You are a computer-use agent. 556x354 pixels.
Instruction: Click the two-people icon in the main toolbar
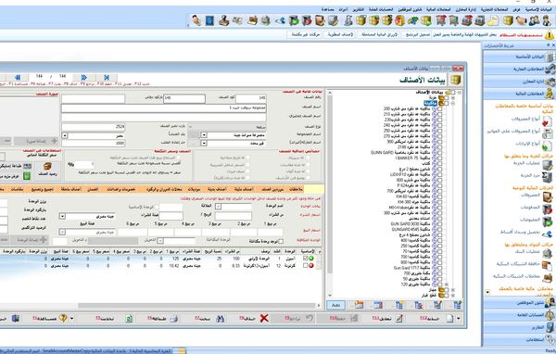click(x=534, y=20)
